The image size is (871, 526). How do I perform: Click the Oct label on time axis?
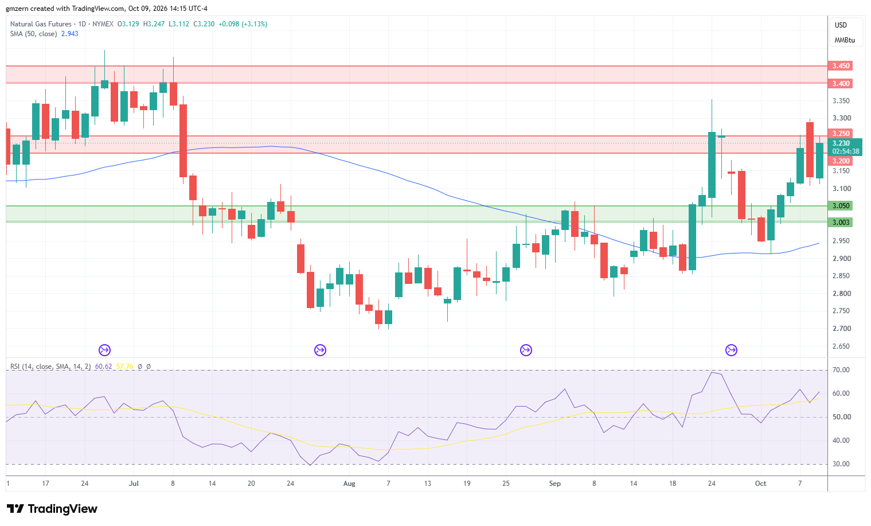click(760, 484)
